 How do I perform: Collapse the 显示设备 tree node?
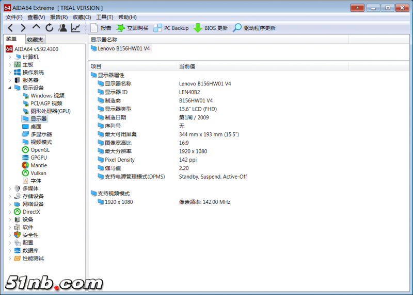click(x=10, y=88)
